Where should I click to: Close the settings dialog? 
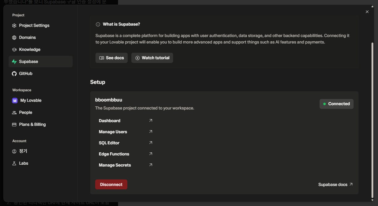pyautogui.click(x=367, y=12)
